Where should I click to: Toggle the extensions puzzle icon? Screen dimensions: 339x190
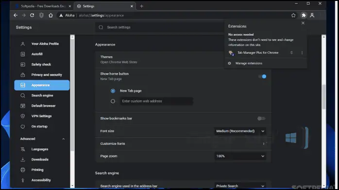point(304,16)
